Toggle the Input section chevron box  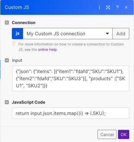point(7,60)
